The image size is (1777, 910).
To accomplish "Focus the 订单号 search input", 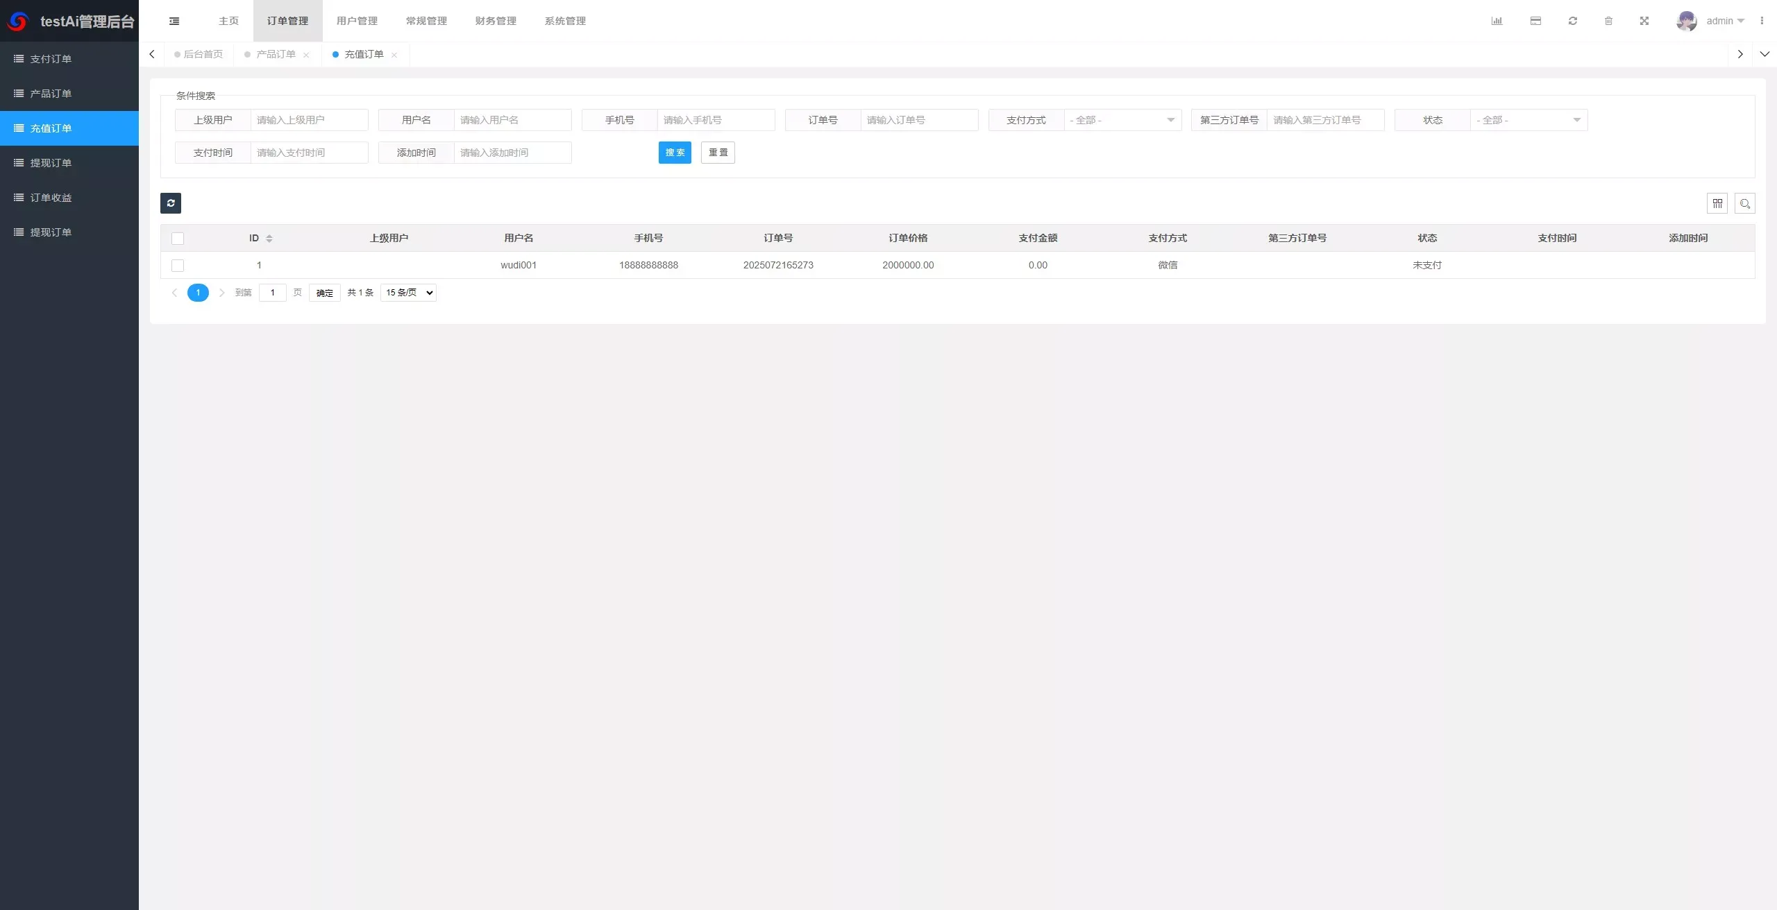I will pos(919,120).
